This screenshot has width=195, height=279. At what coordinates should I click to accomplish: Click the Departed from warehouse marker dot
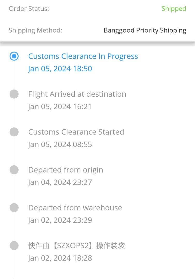[14, 208]
